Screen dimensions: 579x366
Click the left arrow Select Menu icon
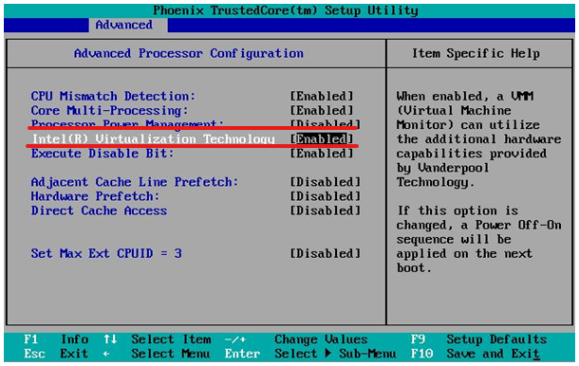(x=106, y=355)
